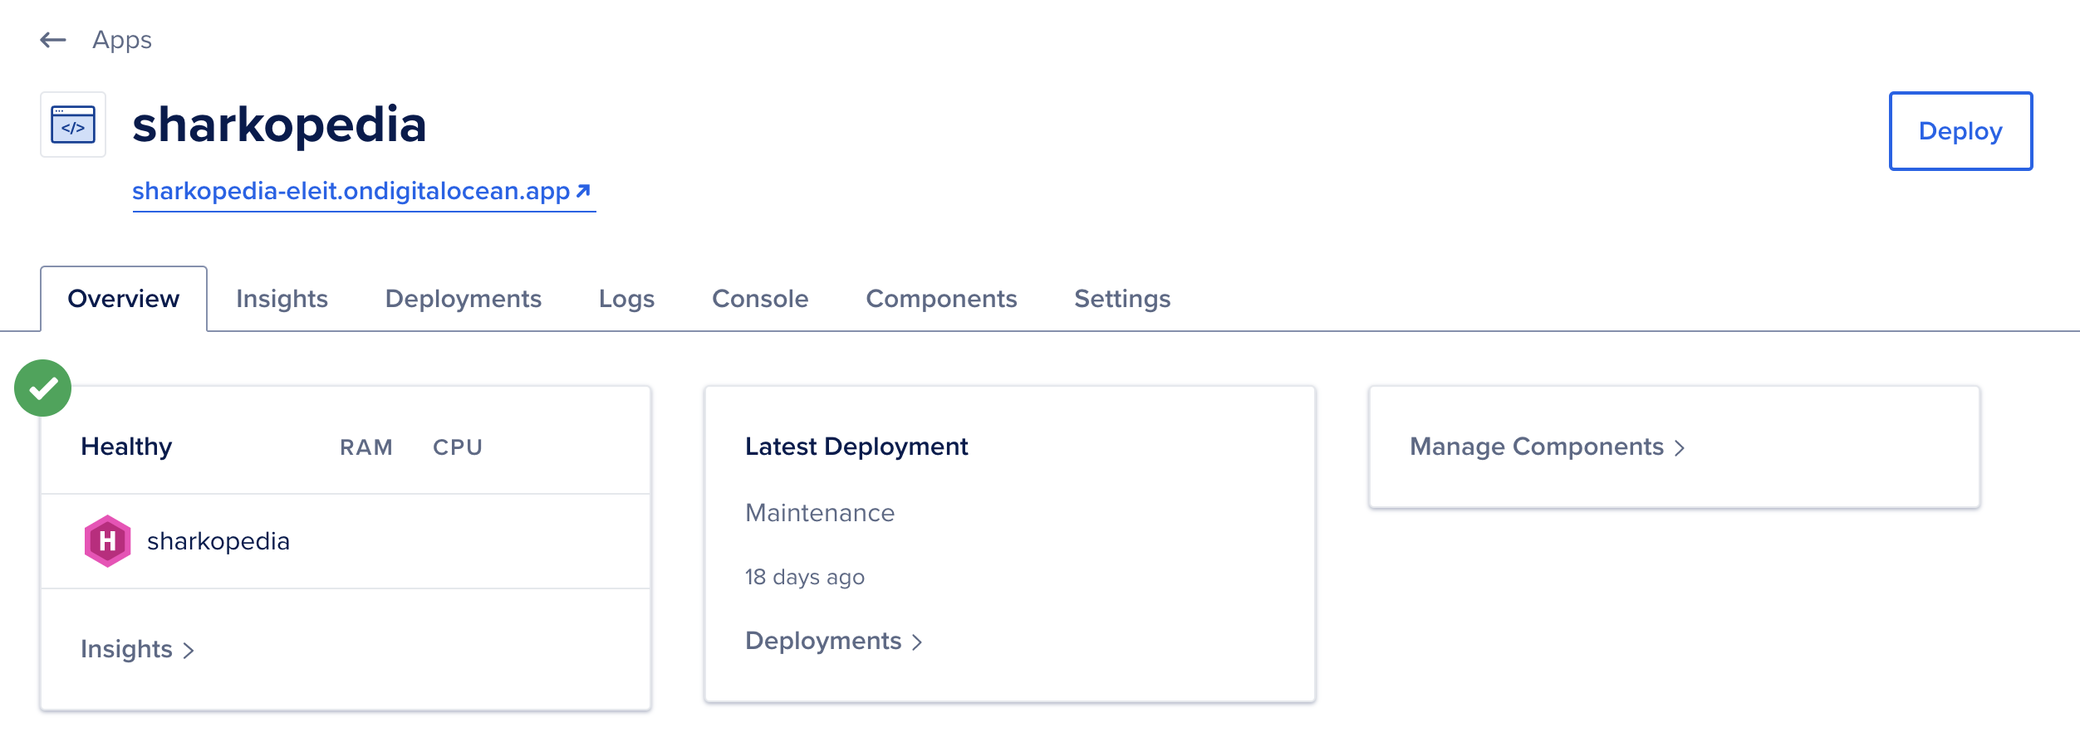The image size is (2080, 742).
Task: Click the back arrow icon next to Apps
Action: click(53, 40)
